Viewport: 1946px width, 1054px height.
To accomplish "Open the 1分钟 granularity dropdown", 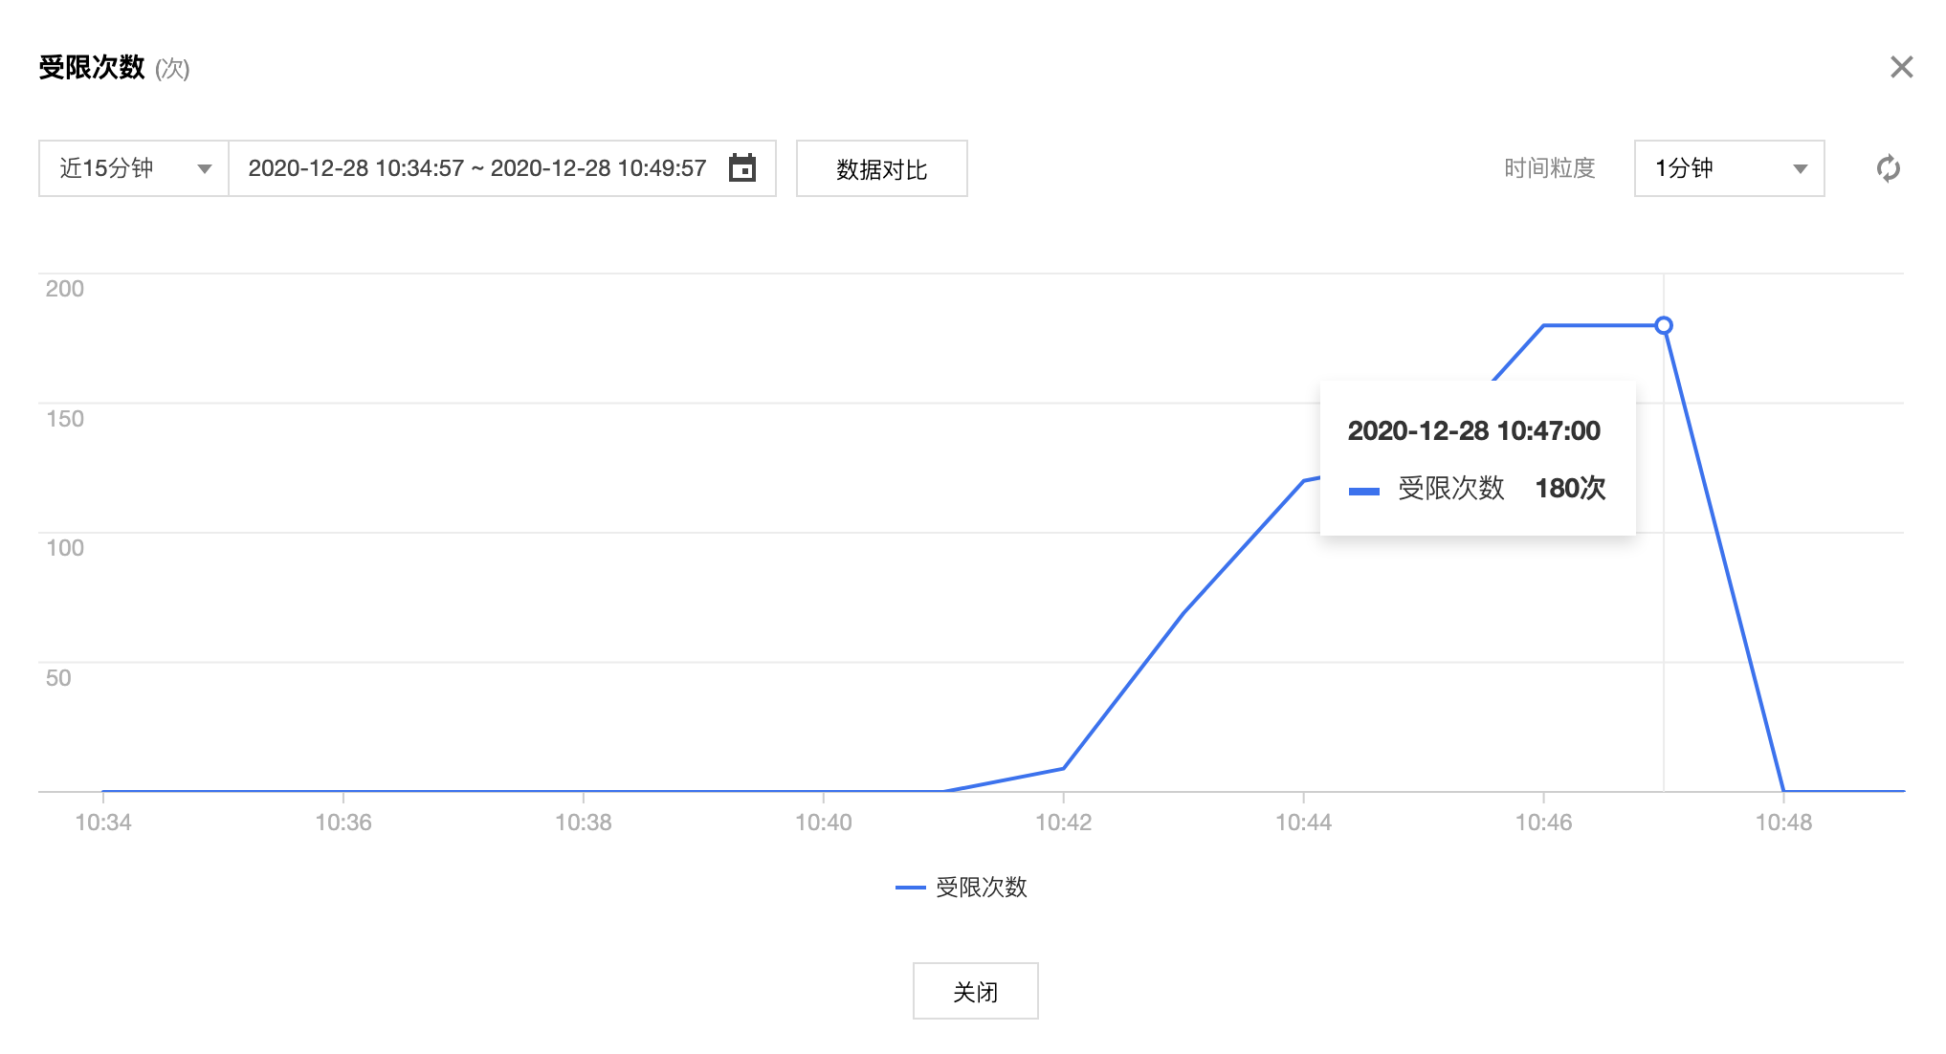I will pyautogui.click(x=1729, y=168).
